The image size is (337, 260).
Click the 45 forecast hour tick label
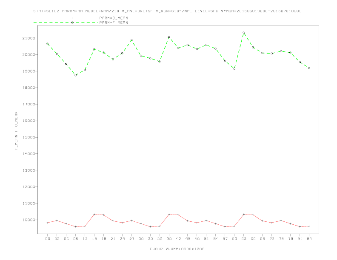pyautogui.click(x=188, y=239)
